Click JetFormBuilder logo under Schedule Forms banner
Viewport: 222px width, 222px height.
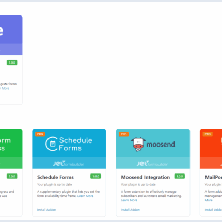[x=68, y=163]
